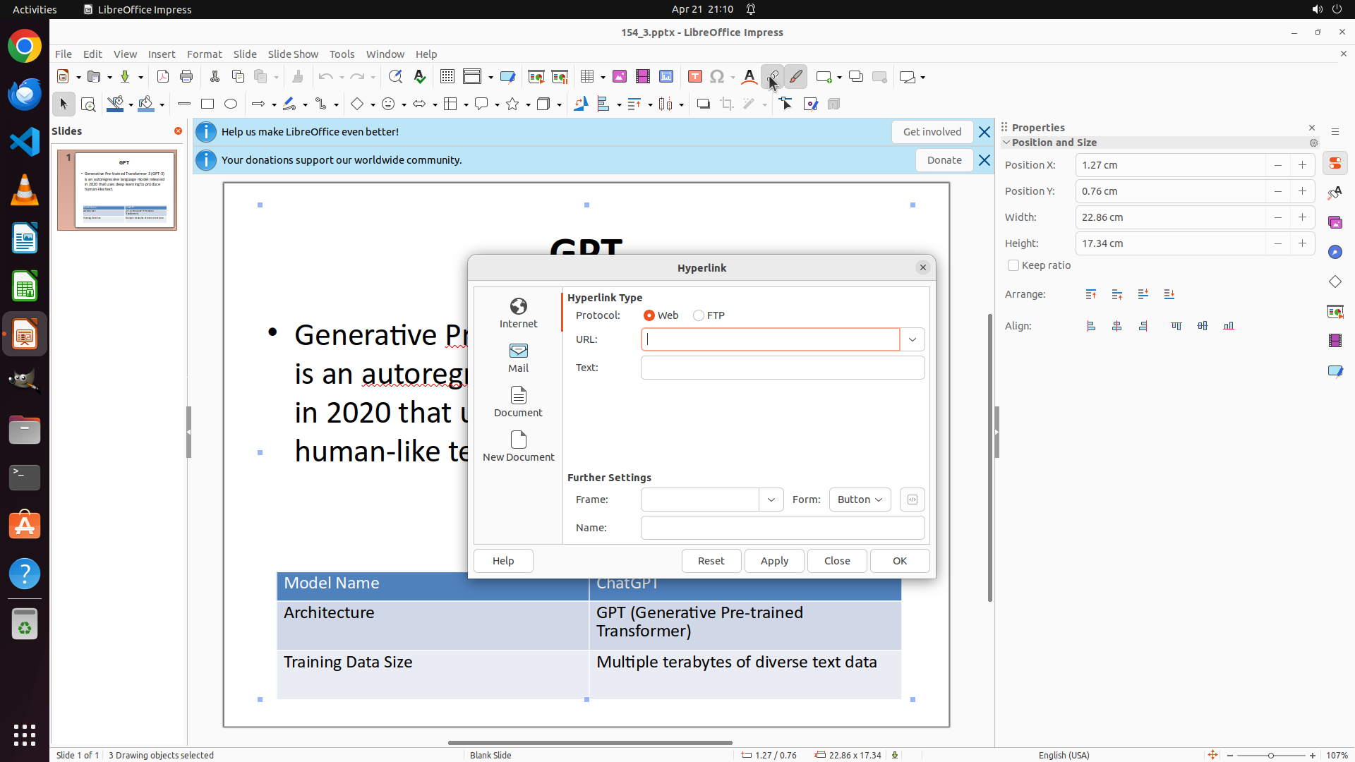Image resolution: width=1355 pixels, height=762 pixels.
Task: Select the Rectangle shape tool
Action: 207,104
